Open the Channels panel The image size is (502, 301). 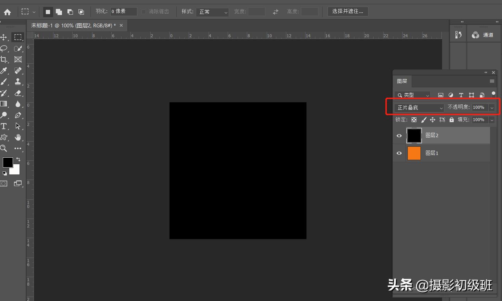[483, 35]
